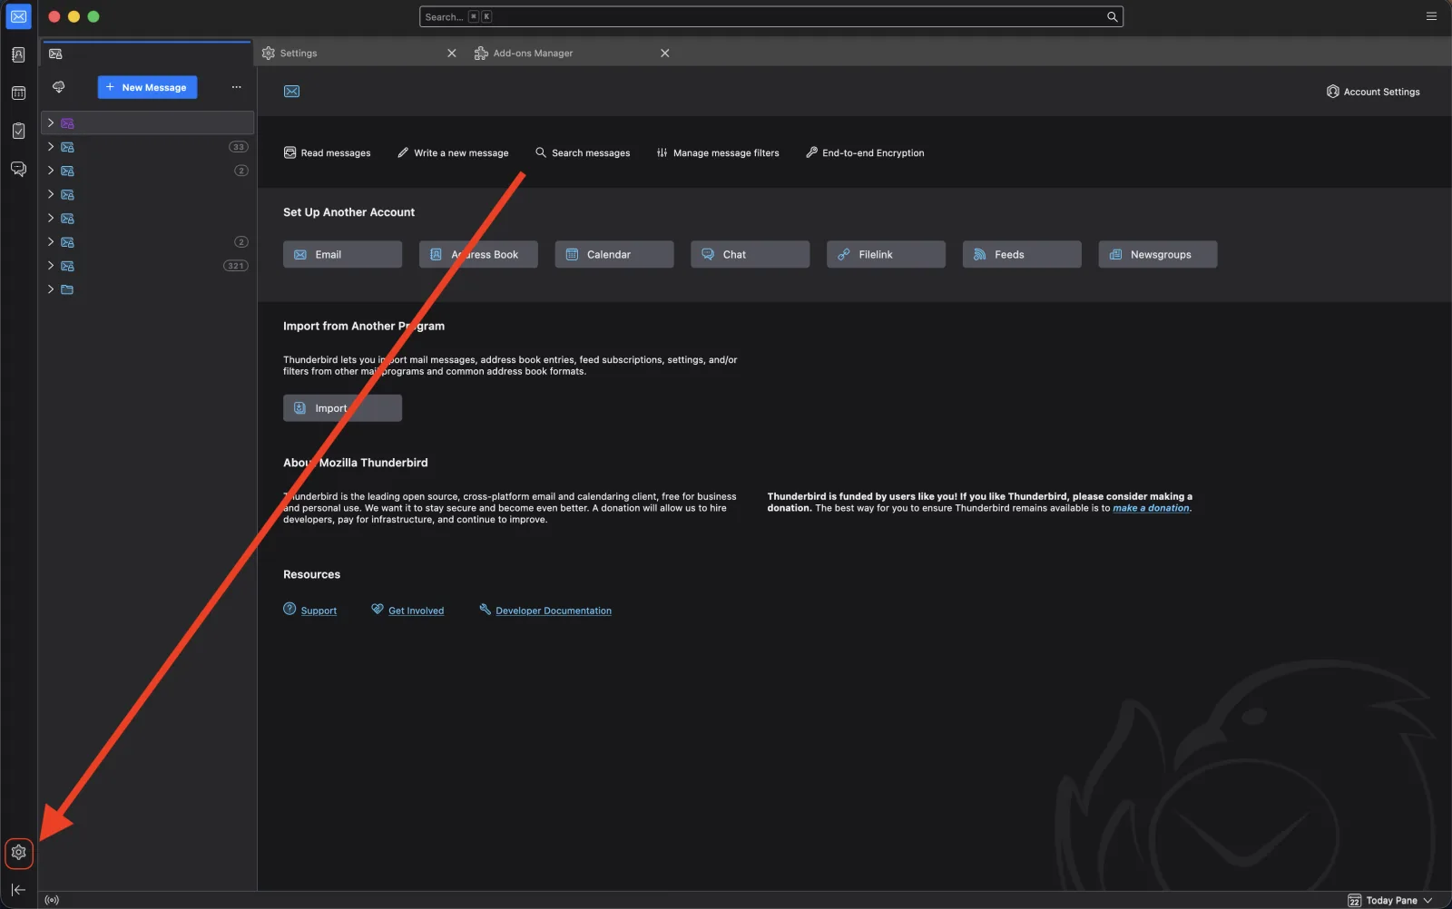Viewport: 1452px width, 909px height.
Task: Close the Settings tab
Action: 451,53
